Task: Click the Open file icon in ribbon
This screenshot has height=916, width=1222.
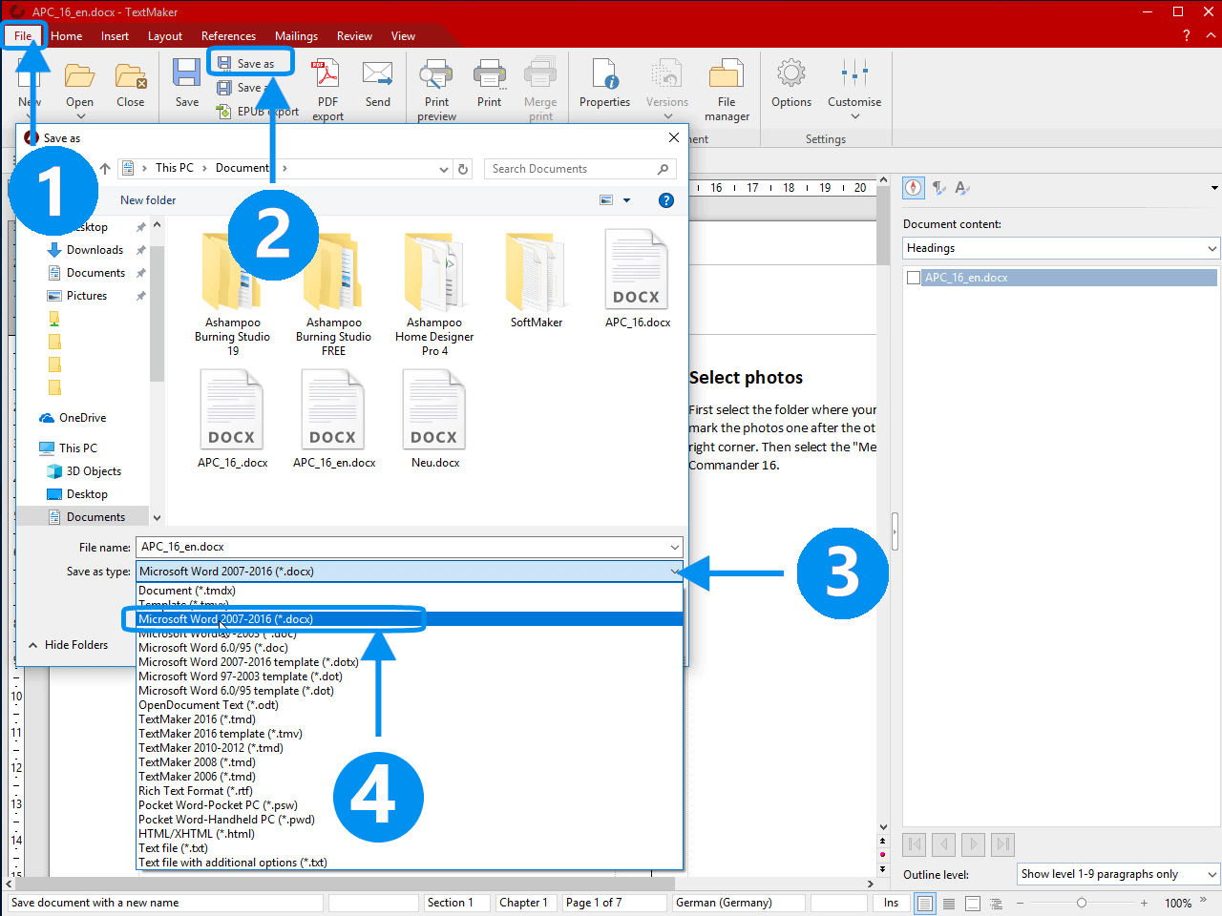Action: pyautogui.click(x=79, y=75)
